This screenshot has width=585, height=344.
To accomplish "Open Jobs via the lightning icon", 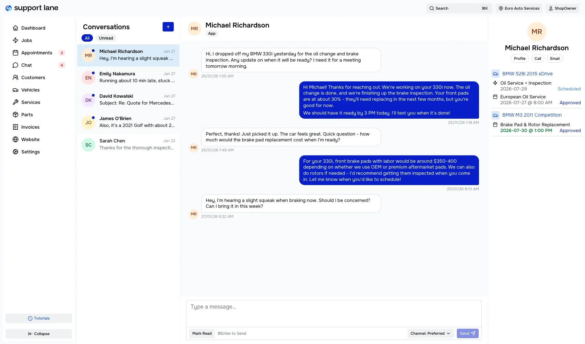I will pyautogui.click(x=15, y=40).
